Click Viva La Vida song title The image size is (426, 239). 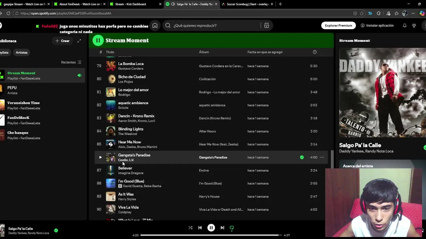[x=128, y=207]
